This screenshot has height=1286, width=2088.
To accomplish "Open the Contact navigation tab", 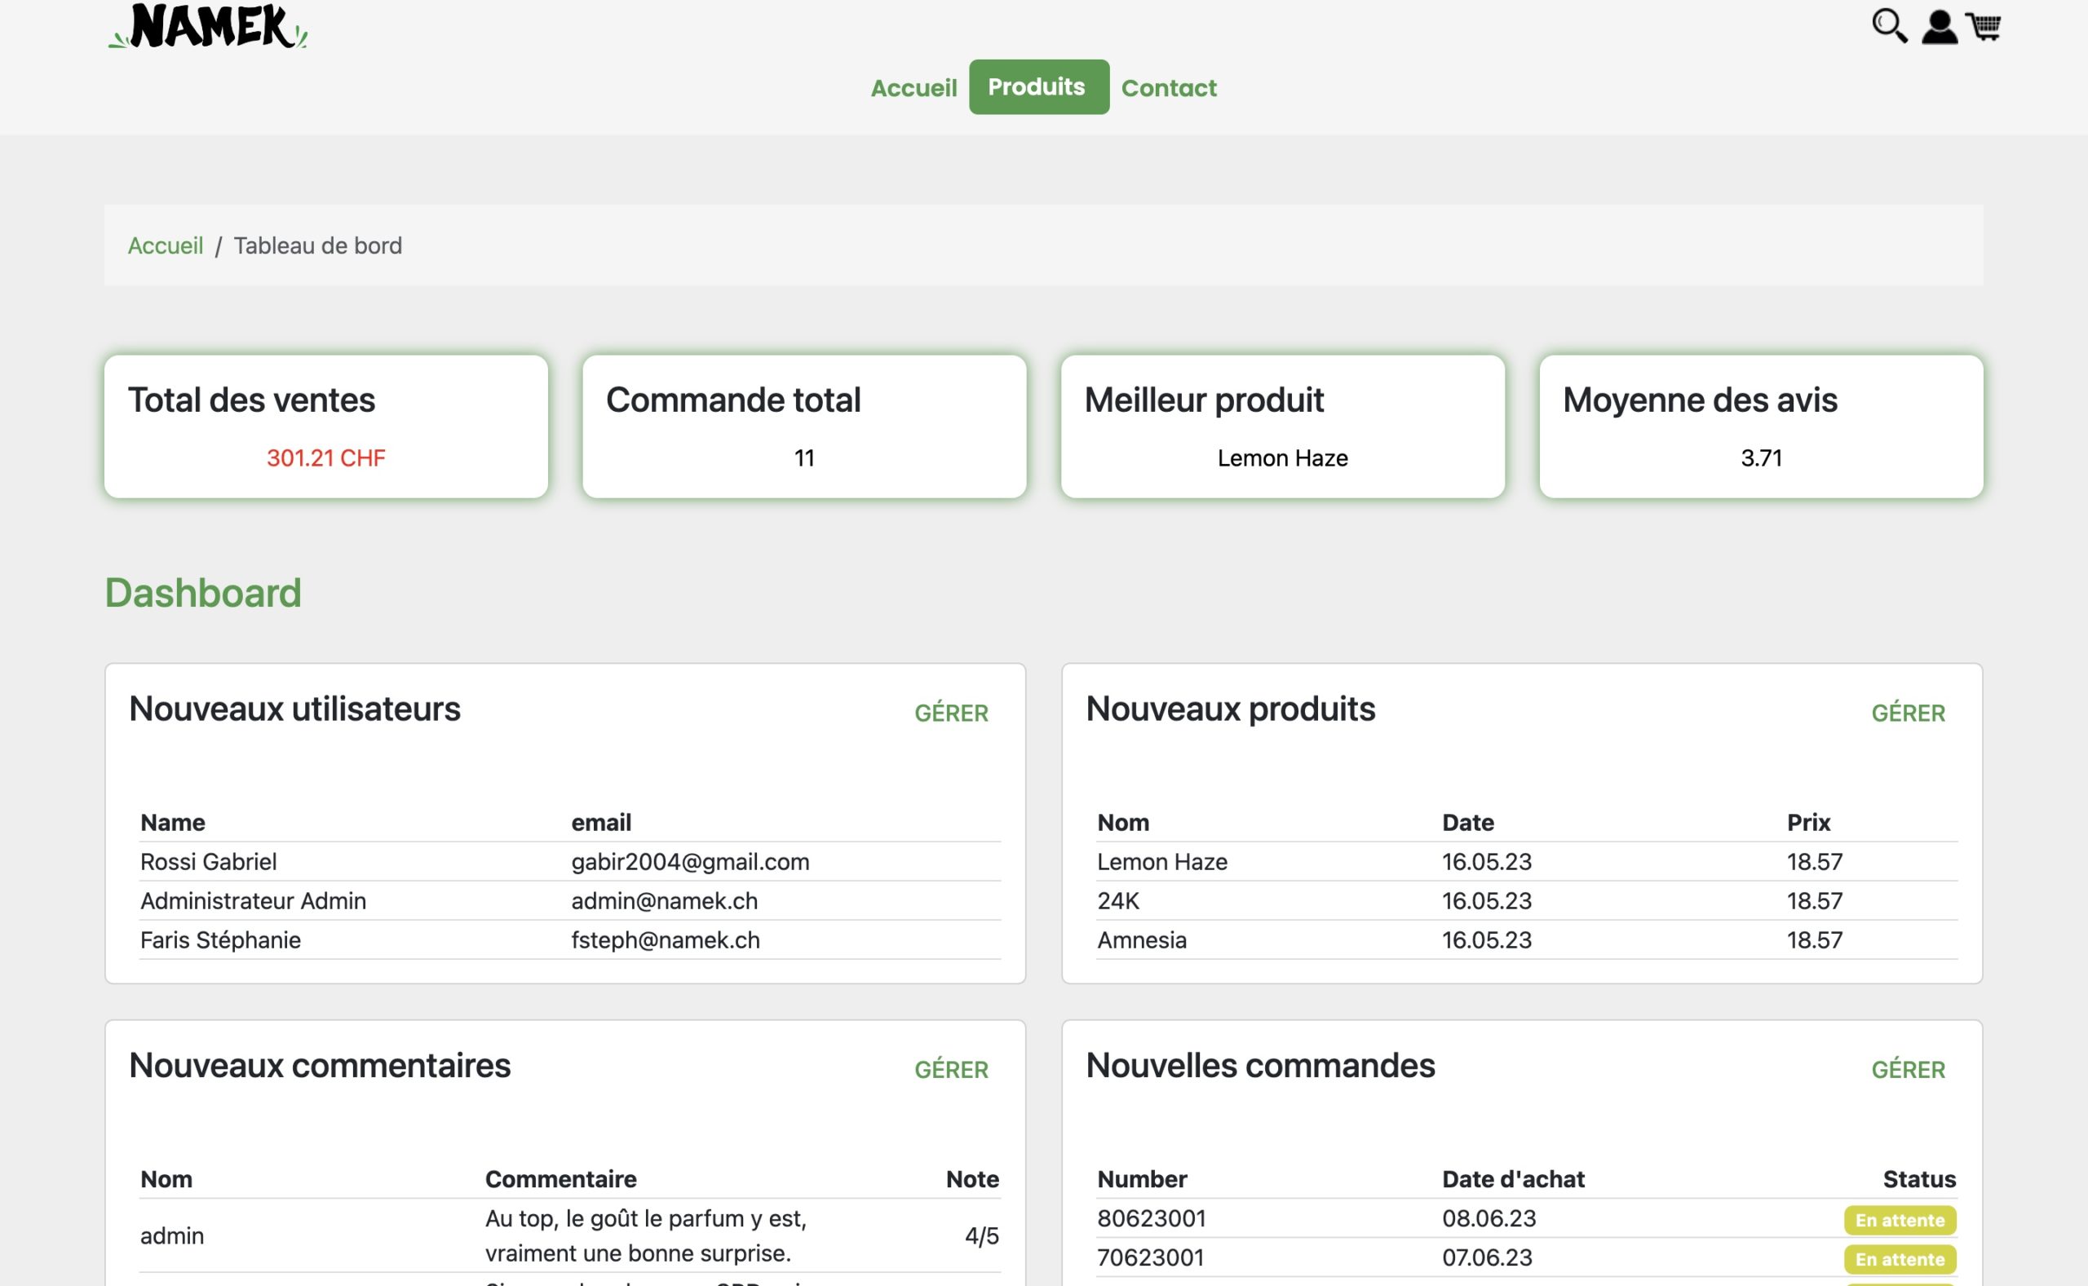I will pos(1169,87).
